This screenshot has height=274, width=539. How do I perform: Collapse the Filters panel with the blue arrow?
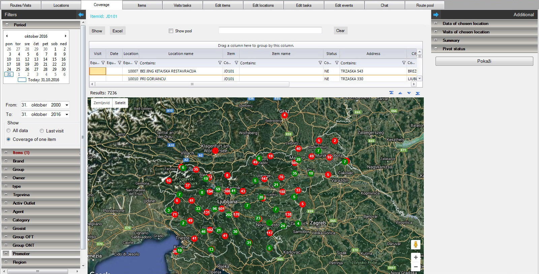[81, 14]
